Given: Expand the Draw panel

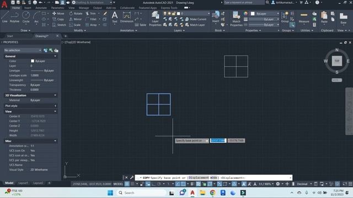Looking at the screenshot, I should click(25, 30).
